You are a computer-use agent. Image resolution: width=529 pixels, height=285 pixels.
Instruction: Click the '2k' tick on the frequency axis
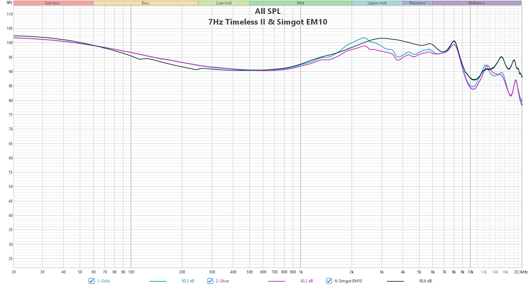(x=352, y=272)
